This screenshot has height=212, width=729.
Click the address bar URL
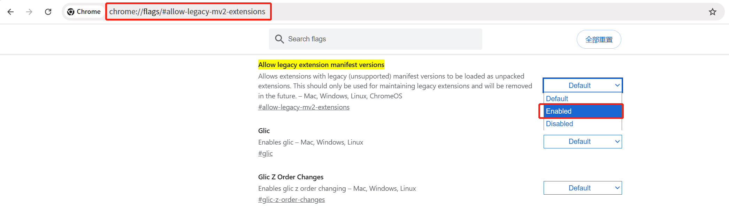187,12
